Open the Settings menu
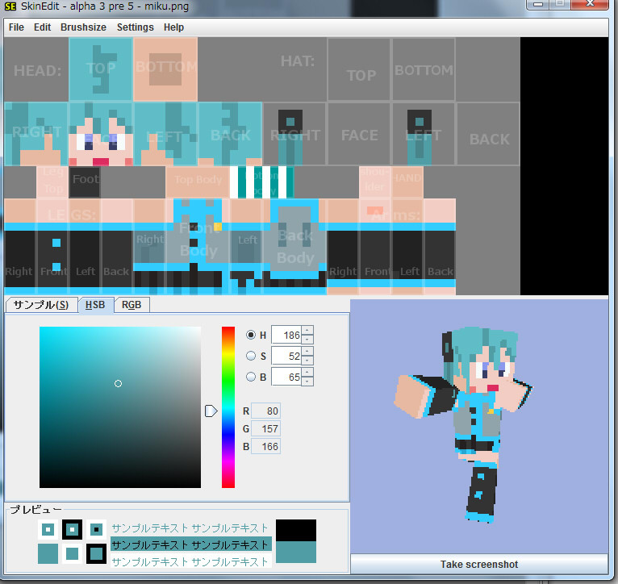Viewport: 618px width, 584px height. click(x=136, y=27)
